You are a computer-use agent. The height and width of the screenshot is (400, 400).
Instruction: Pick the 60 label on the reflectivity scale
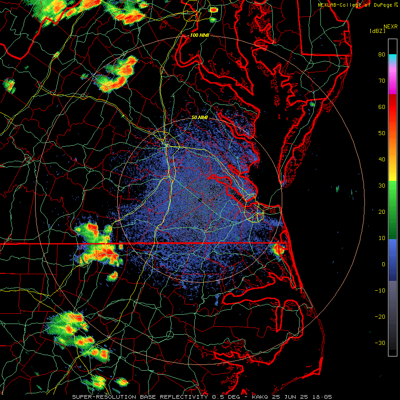[x=382, y=107]
